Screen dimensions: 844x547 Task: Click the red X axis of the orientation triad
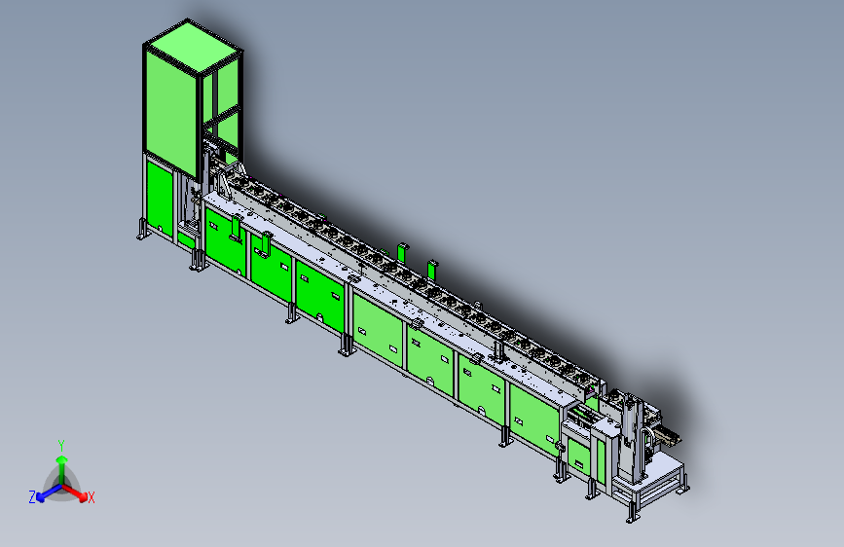pyautogui.click(x=77, y=492)
